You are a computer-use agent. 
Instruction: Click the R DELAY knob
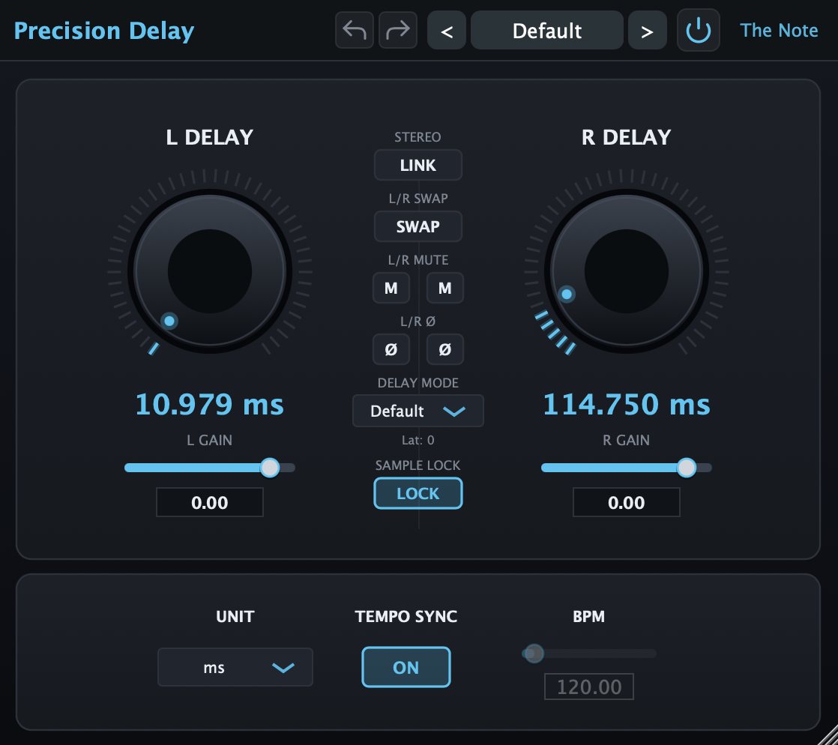click(x=627, y=271)
